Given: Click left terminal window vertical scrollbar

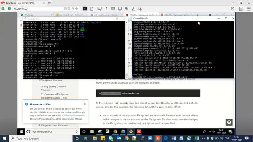Looking at the screenshot, I should click(126, 50).
